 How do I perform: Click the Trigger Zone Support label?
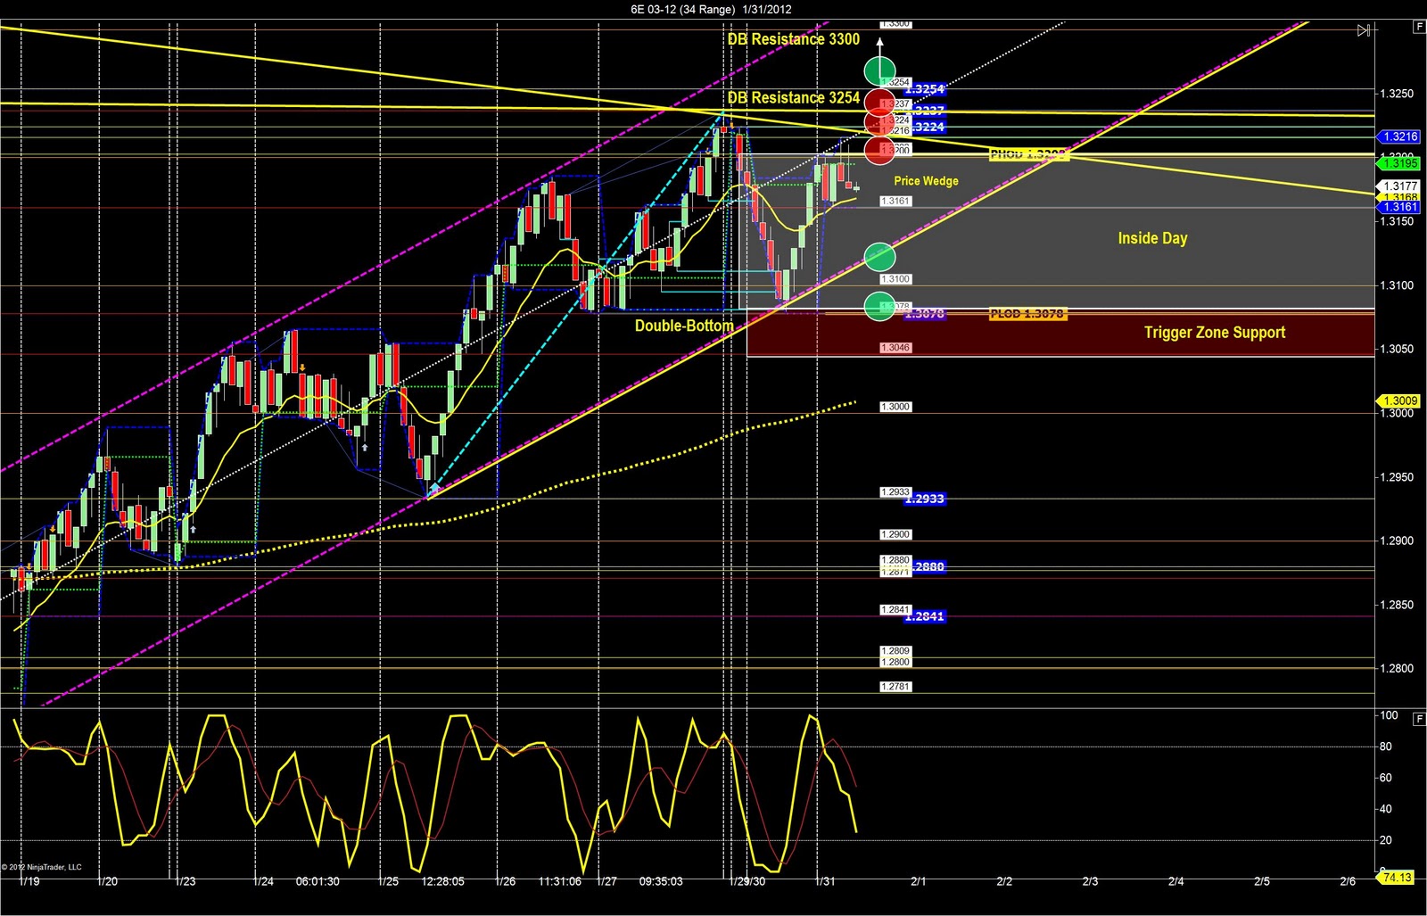click(x=1214, y=332)
